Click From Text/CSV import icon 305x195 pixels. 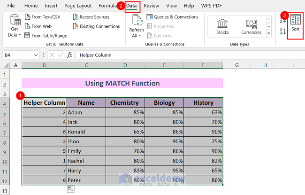click(x=26, y=17)
